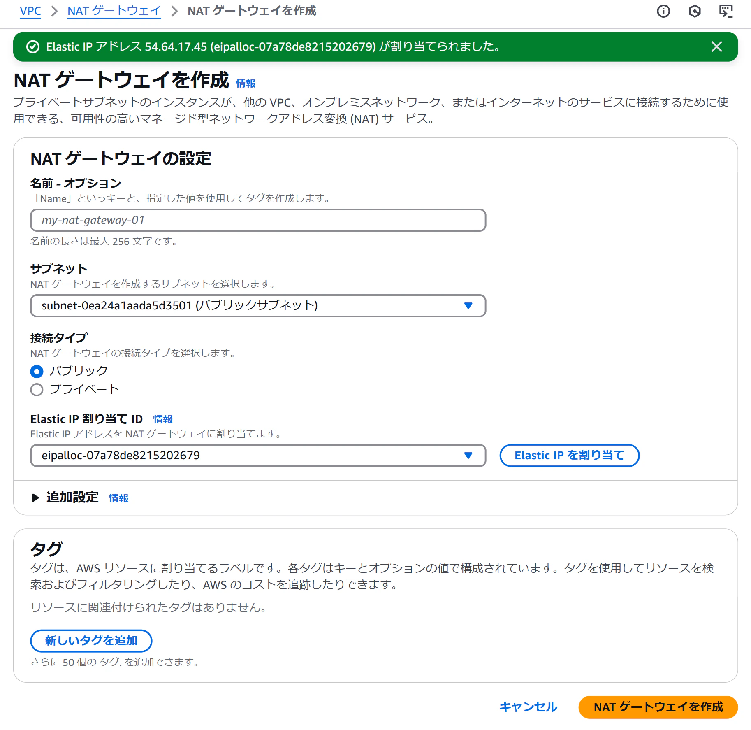
Task: Open the サブネット dropdown
Action: click(x=258, y=306)
